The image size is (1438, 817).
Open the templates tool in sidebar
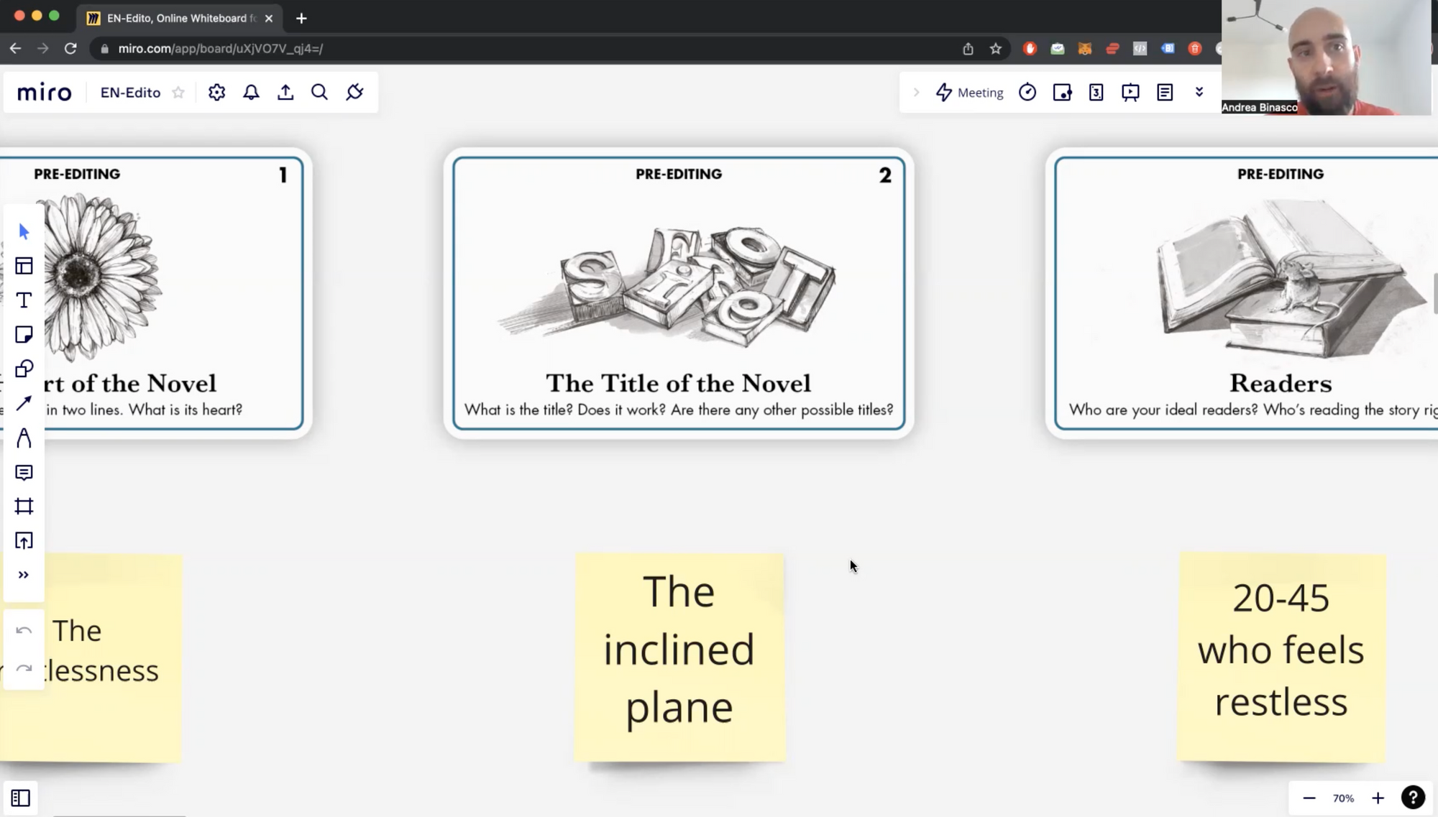coord(24,266)
